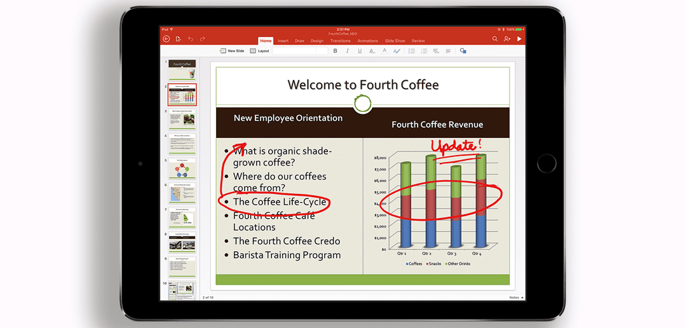Click the 'New Employee Orientation' heading
685x328 pixels.
pos(288,118)
